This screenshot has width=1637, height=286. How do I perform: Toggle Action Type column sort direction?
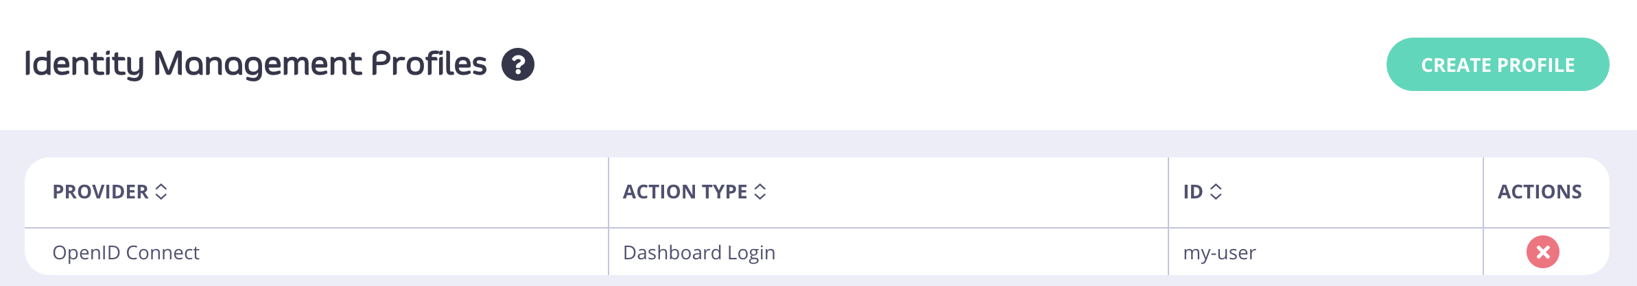pos(760,192)
